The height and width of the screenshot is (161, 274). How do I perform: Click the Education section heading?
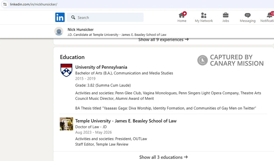72,57
